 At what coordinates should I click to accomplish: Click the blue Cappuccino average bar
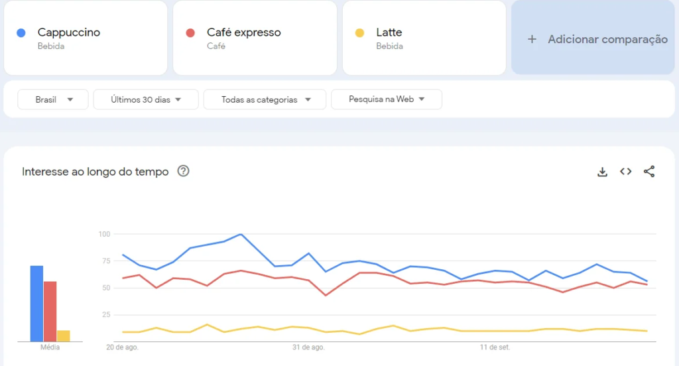click(36, 303)
